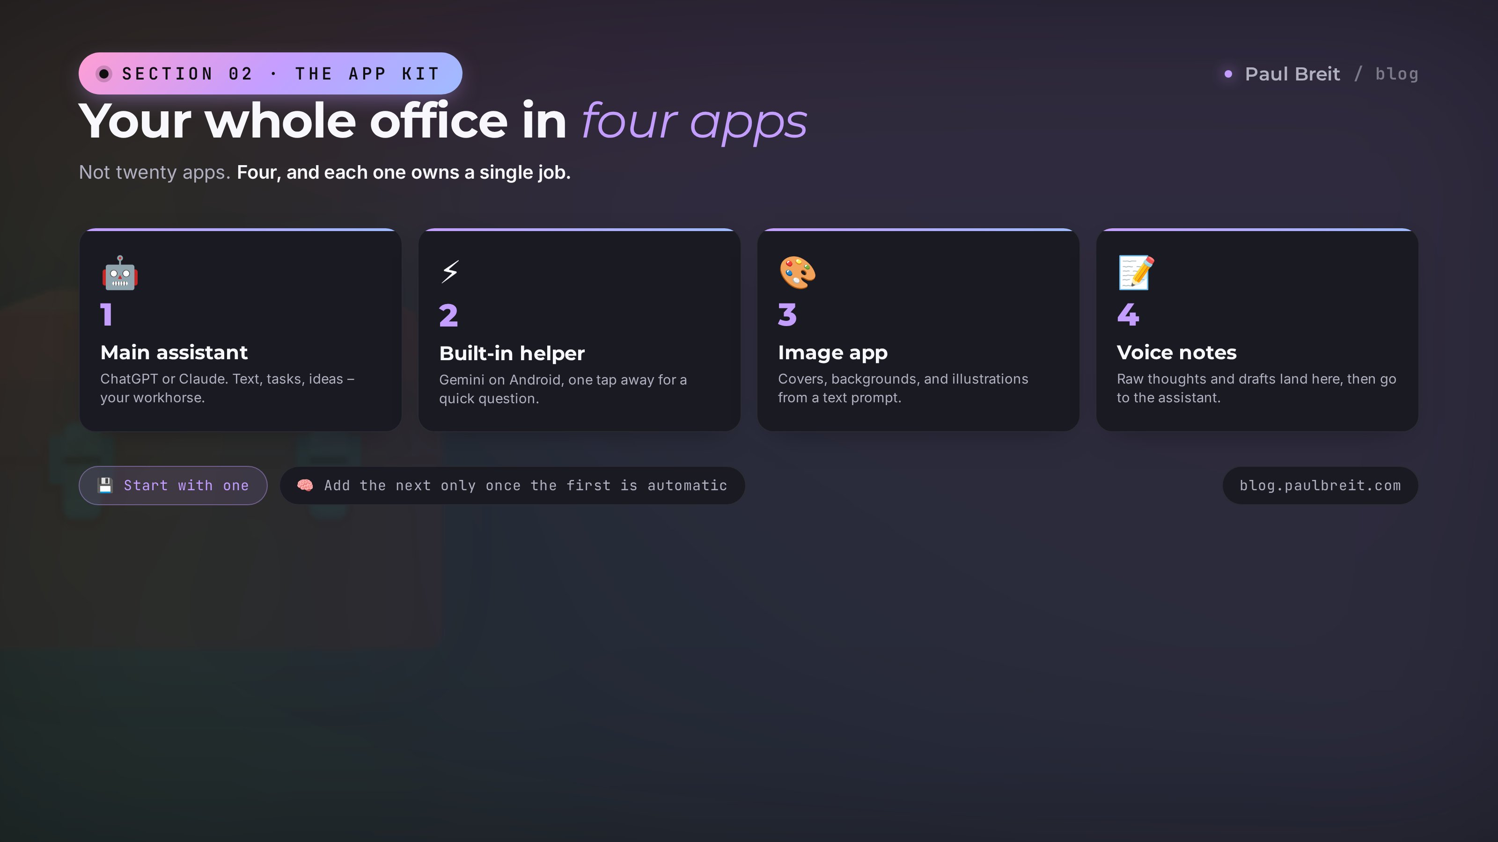Click the Section 02 The App Kit badge

coord(271,73)
